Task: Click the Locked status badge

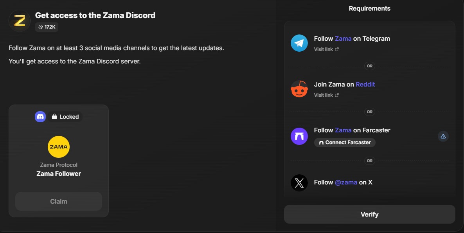Action: tap(65, 117)
